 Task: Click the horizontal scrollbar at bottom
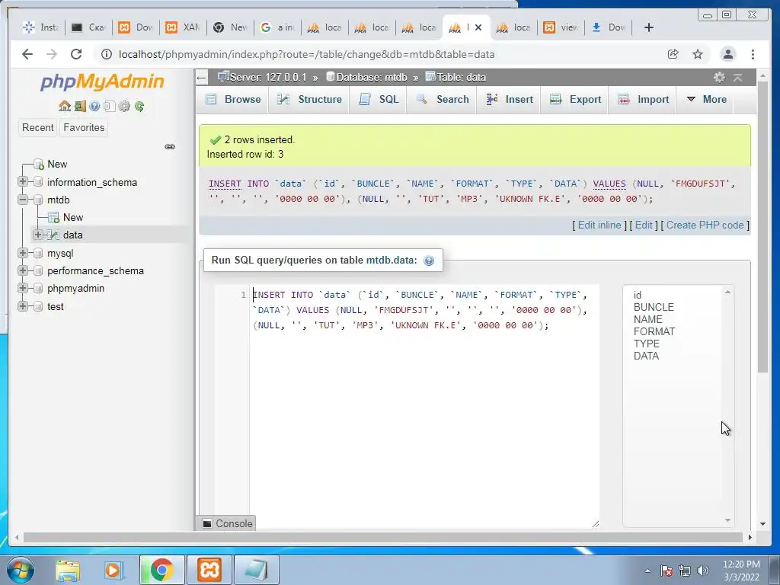point(382,538)
